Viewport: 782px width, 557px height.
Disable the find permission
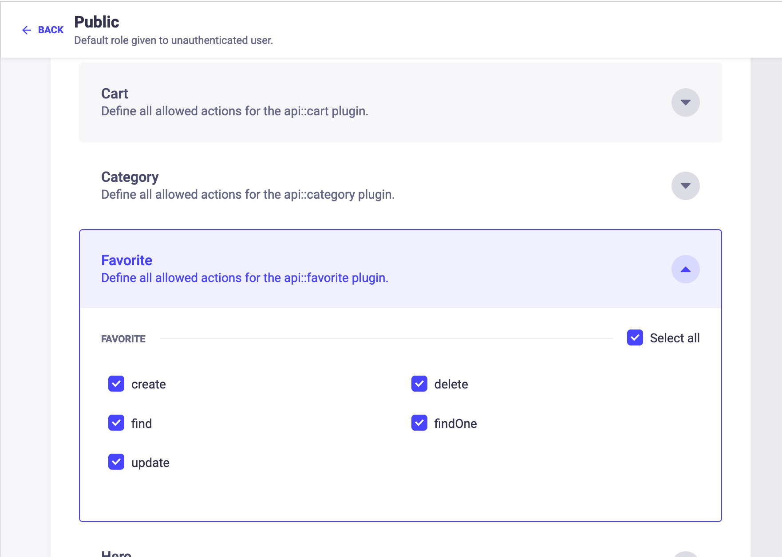[x=116, y=423]
